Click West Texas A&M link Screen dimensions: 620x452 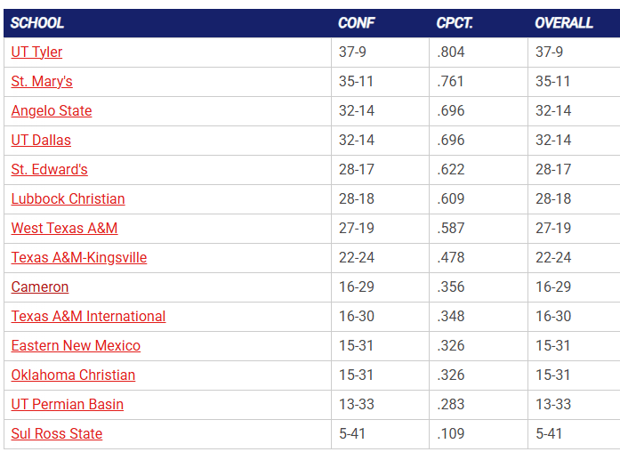64,229
